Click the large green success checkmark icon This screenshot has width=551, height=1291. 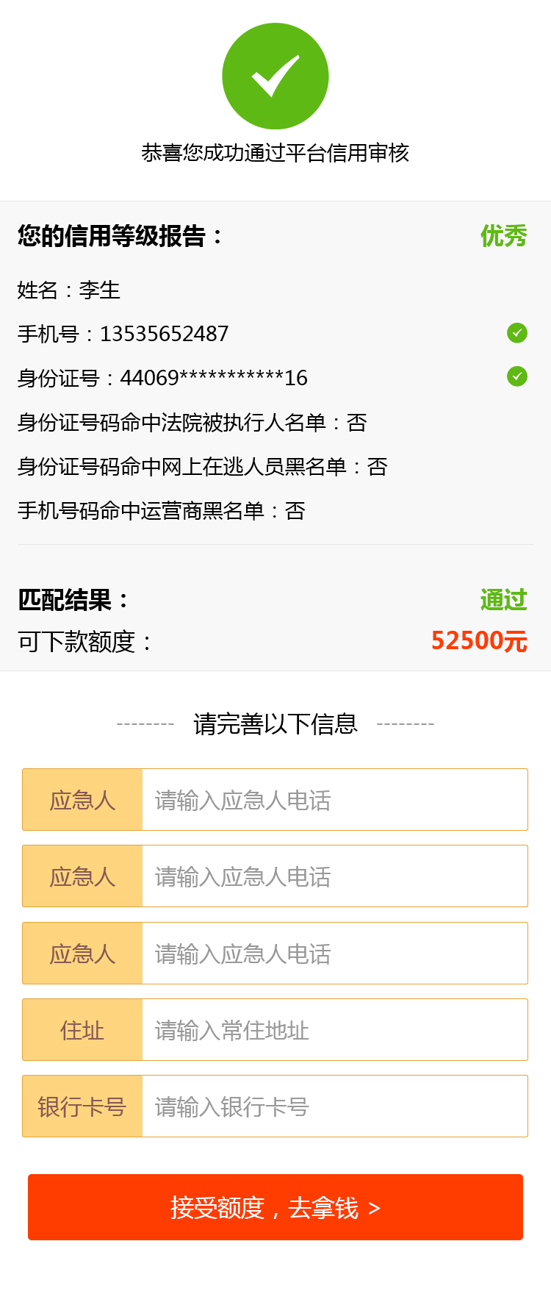tap(275, 76)
